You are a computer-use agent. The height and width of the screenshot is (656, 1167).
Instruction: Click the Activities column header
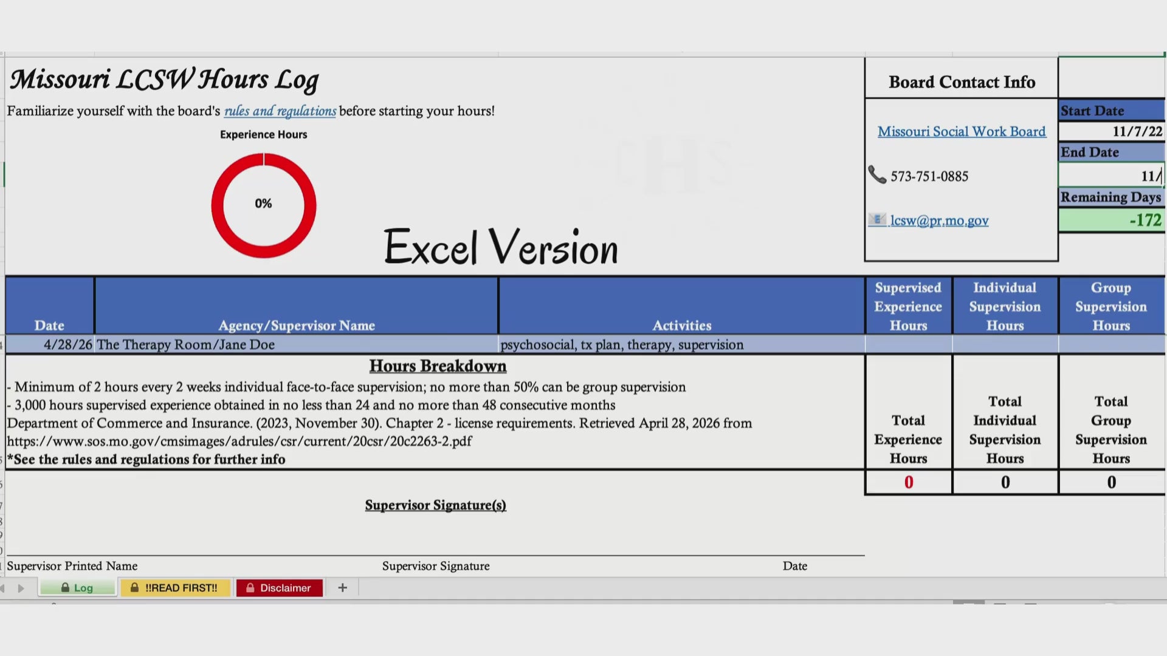click(681, 306)
